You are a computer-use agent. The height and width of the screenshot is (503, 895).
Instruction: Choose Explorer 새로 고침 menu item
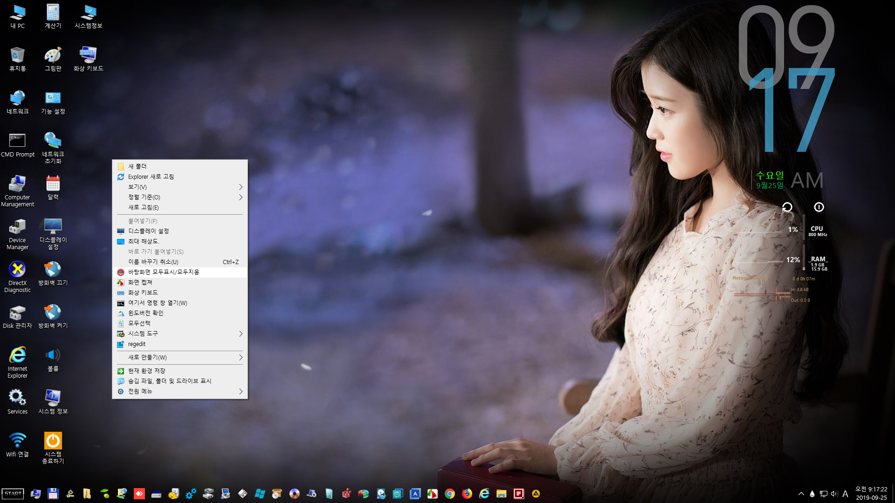click(x=180, y=177)
